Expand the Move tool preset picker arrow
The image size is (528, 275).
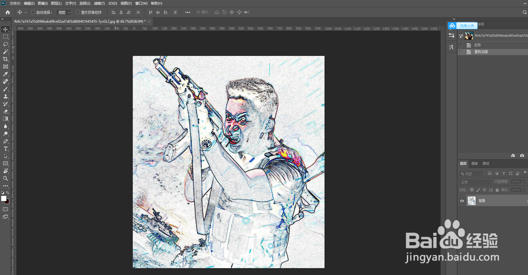point(26,12)
